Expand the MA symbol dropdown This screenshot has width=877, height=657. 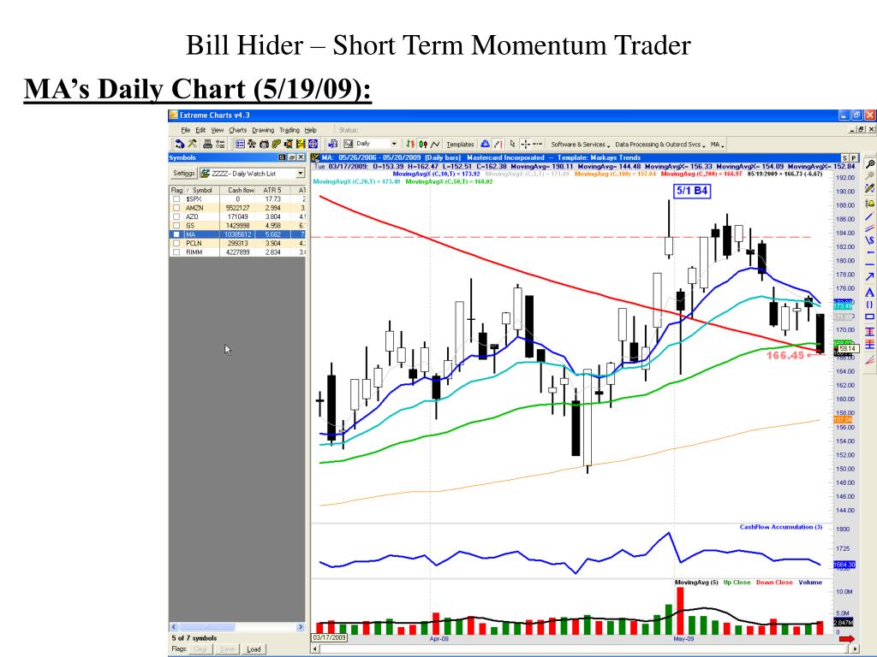[718, 144]
